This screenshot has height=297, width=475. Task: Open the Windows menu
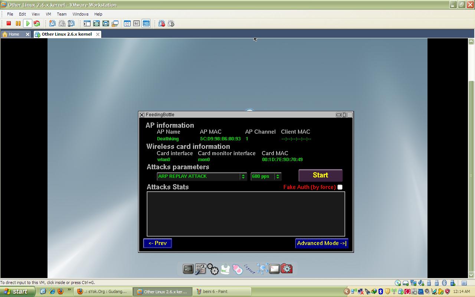pyautogui.click(x=81, y=14)
